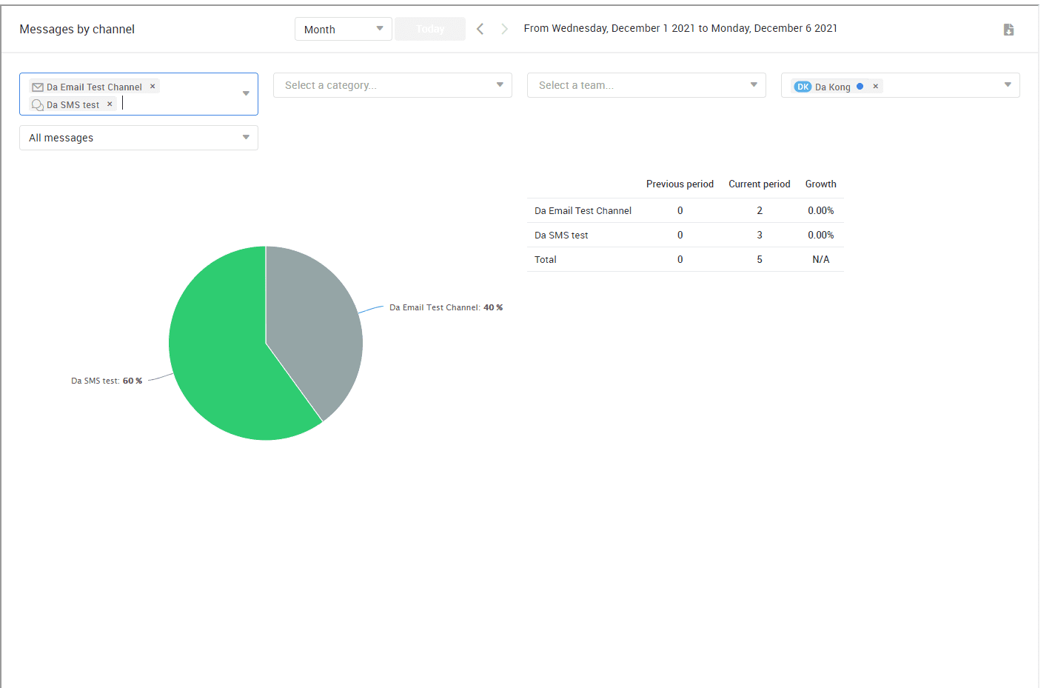Remove the Da SMS test tag
1055x688 pixels.
(110, 104)
